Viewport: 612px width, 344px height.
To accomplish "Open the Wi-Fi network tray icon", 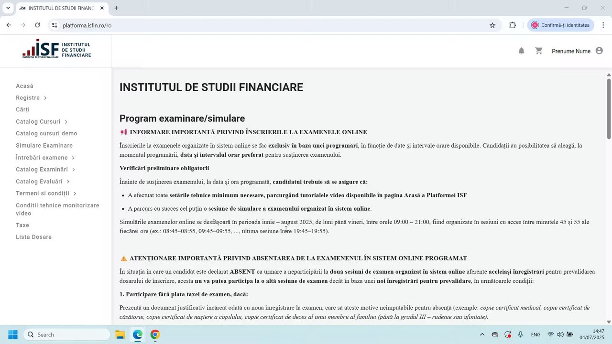I will click(x=551, y=334).
